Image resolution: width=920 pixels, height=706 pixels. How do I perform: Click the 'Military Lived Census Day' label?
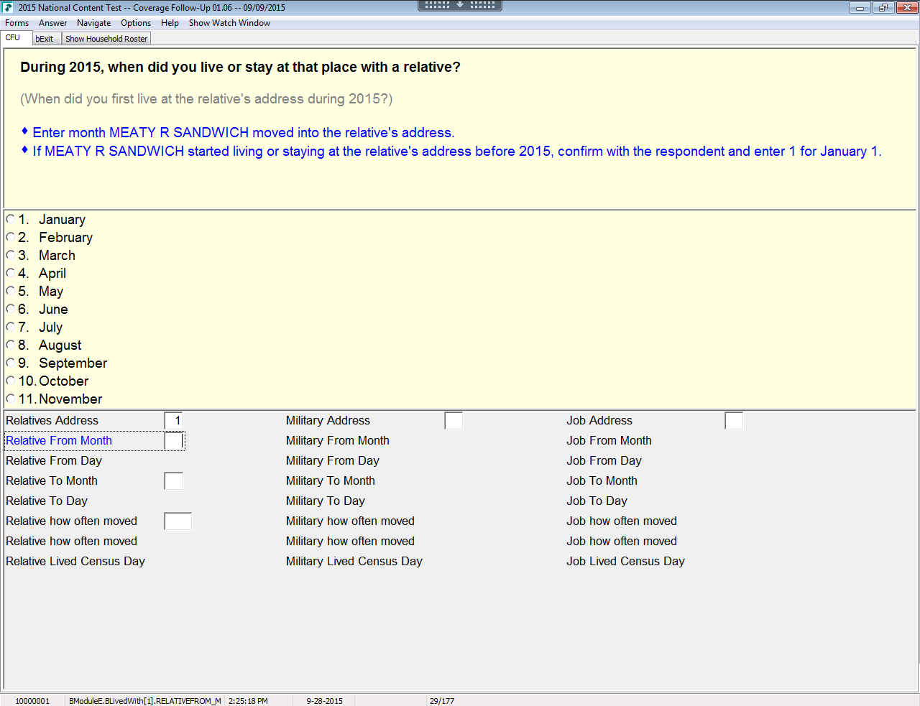click(354, 562)
